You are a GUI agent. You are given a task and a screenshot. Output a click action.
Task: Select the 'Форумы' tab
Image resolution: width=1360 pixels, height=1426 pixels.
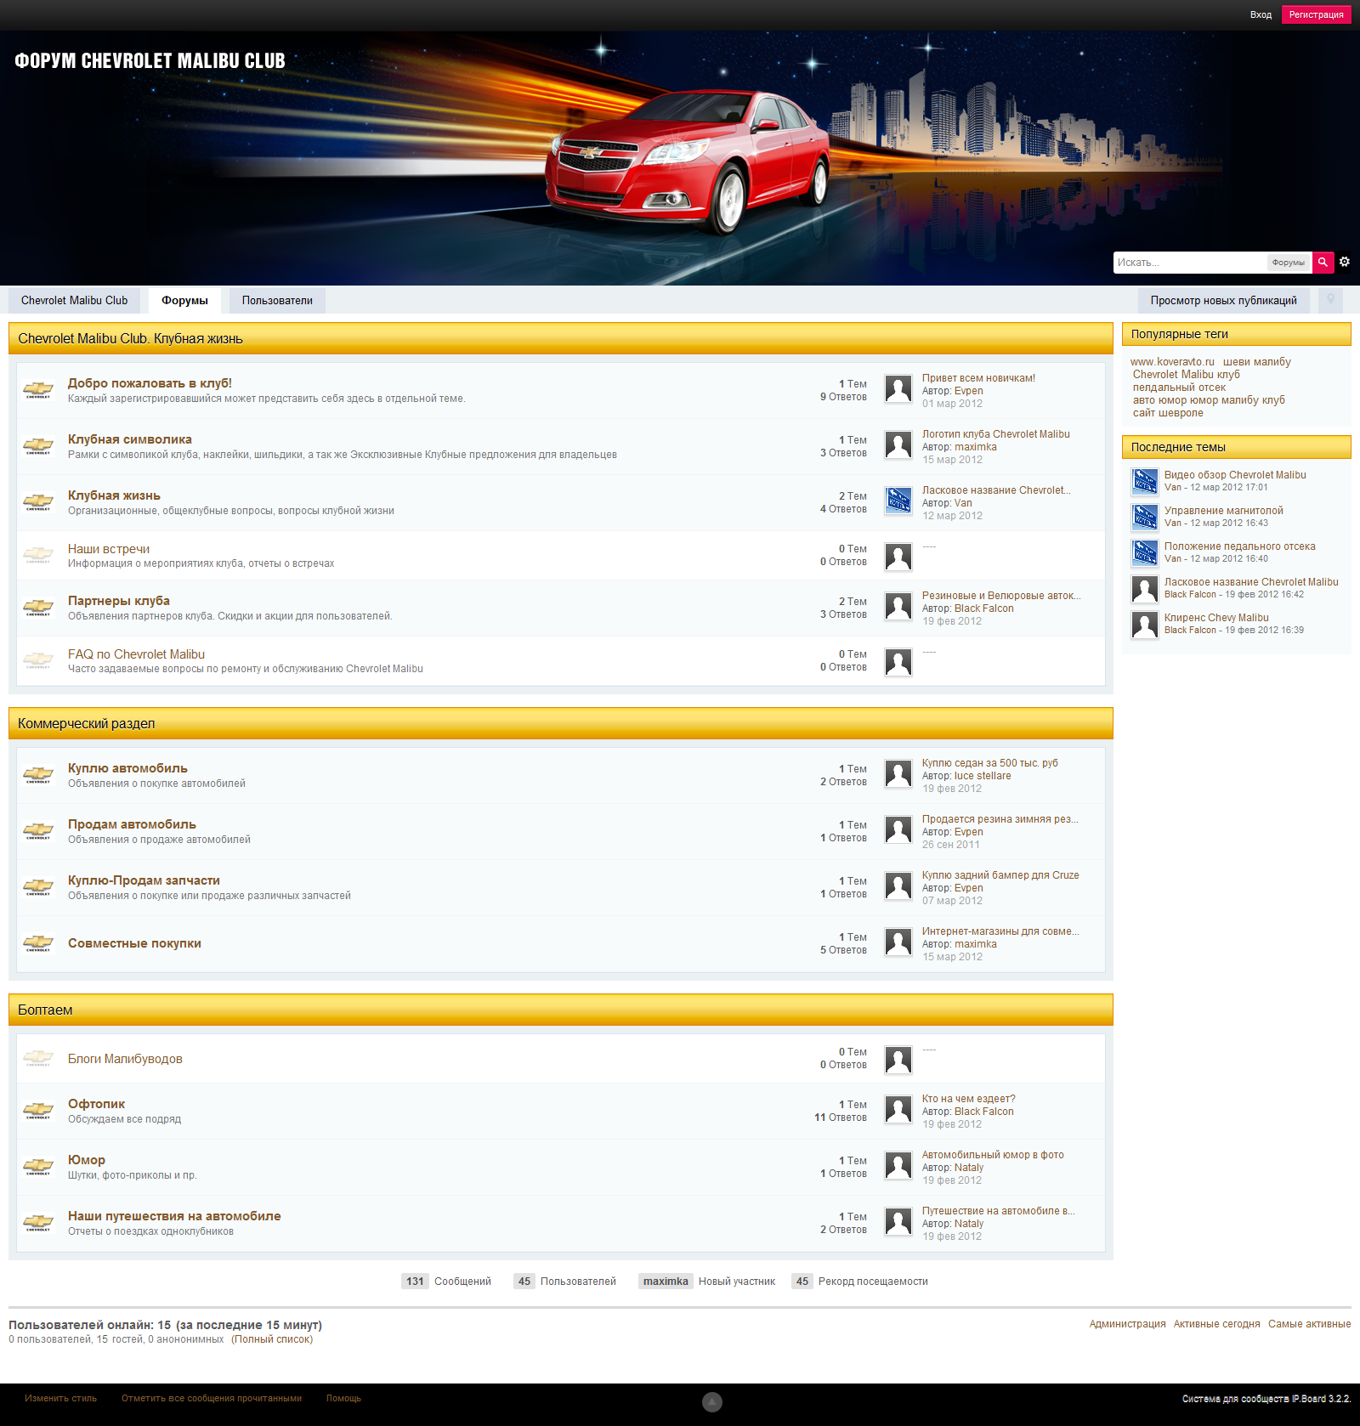(184, 301)
